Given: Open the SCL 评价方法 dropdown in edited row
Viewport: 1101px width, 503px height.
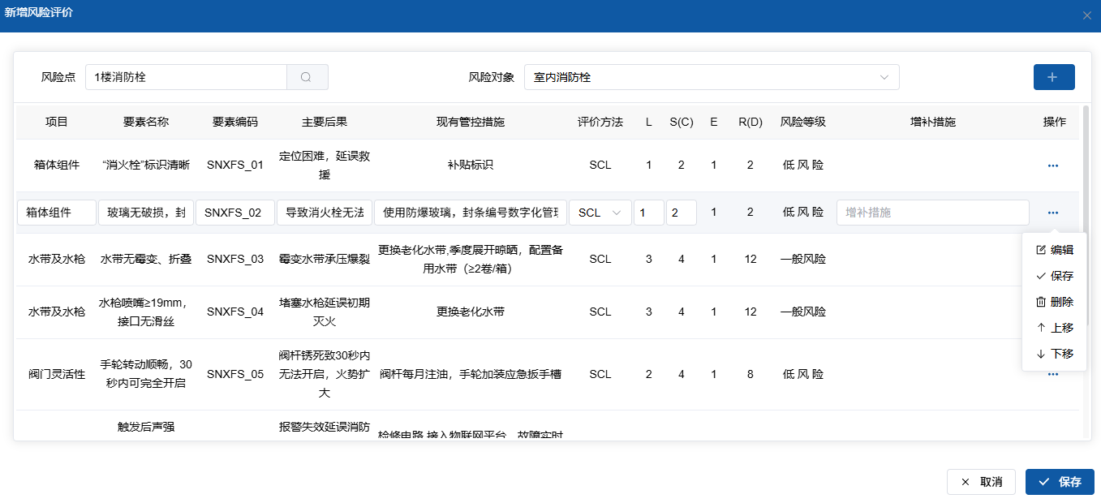Looking at the screenshot, I should coord(600,213).
